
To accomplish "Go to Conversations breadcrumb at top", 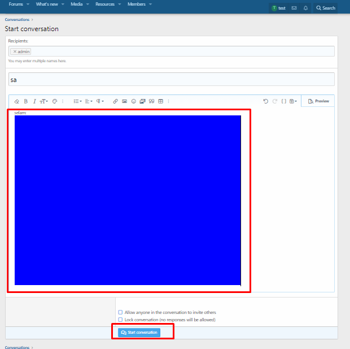I will click(17, 20).
